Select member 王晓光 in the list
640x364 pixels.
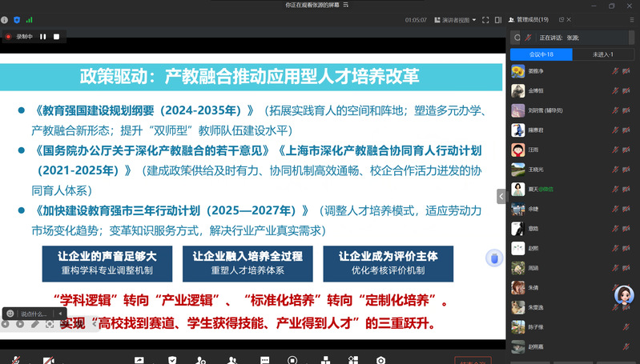click(x=571, y=170)
